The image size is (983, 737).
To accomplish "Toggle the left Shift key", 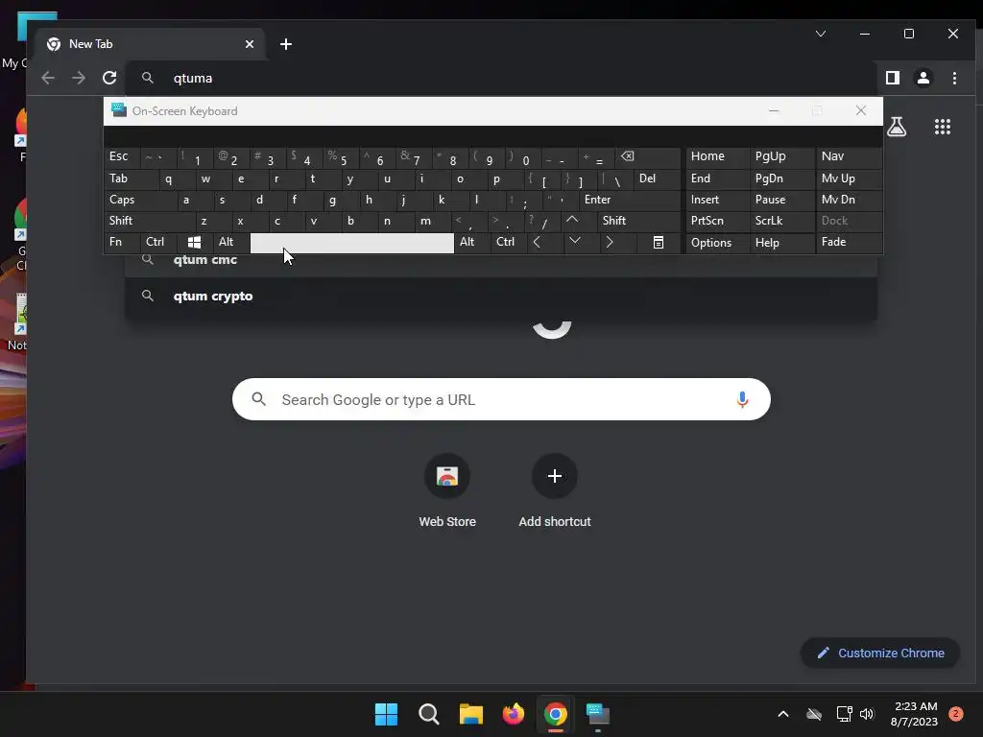I will 150,221.
